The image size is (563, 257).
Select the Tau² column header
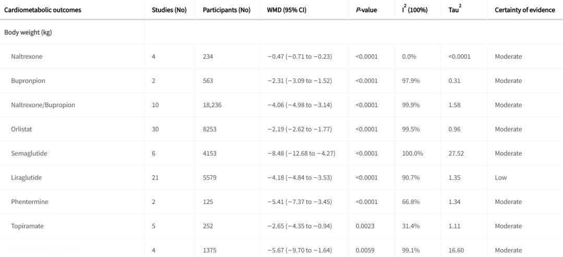(x=454, y=10)
